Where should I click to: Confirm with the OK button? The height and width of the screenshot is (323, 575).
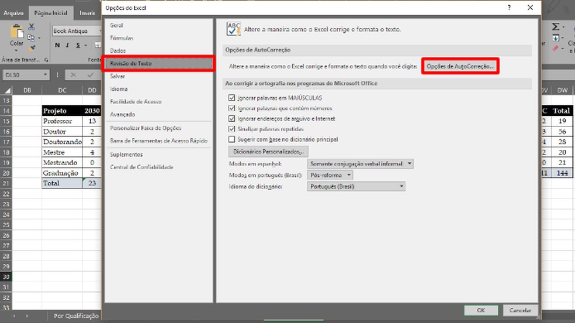click(x=481, y=310)
